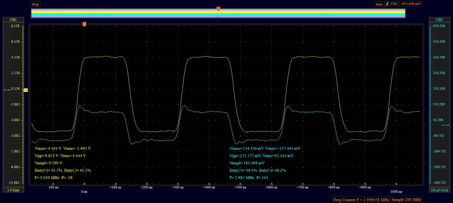453x203 pixels.
Task: Click the CH2 cyan zero level marker
Action: tap(445, 125)
